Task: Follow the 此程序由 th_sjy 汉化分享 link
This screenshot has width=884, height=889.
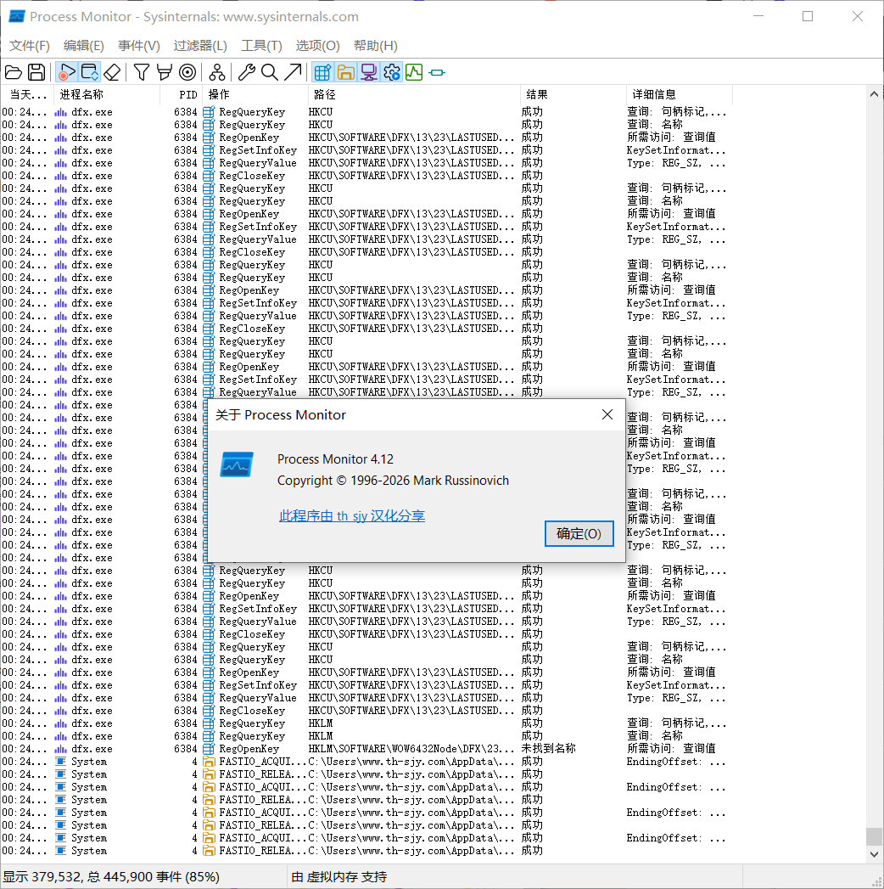Action: click(x=352, y=516)
